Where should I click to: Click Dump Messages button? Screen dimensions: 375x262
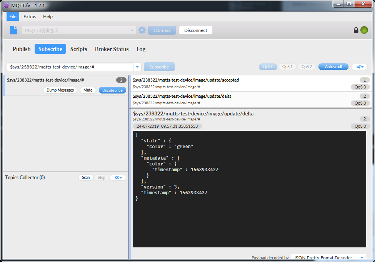[x=60, y=90]
